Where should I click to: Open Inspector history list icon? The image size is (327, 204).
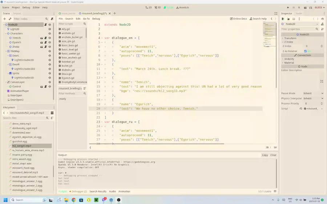pos(322,19)
